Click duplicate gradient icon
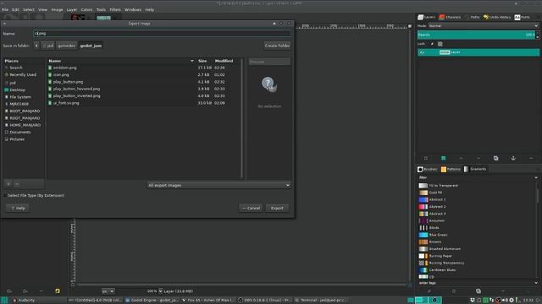Screen dimensions: 542x304 click(478, 291)
